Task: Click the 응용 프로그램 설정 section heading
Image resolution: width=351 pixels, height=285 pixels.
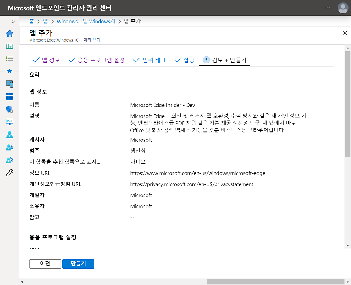Action: point(53,237)
